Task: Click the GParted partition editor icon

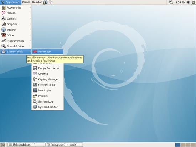Action: coord(35,74)
